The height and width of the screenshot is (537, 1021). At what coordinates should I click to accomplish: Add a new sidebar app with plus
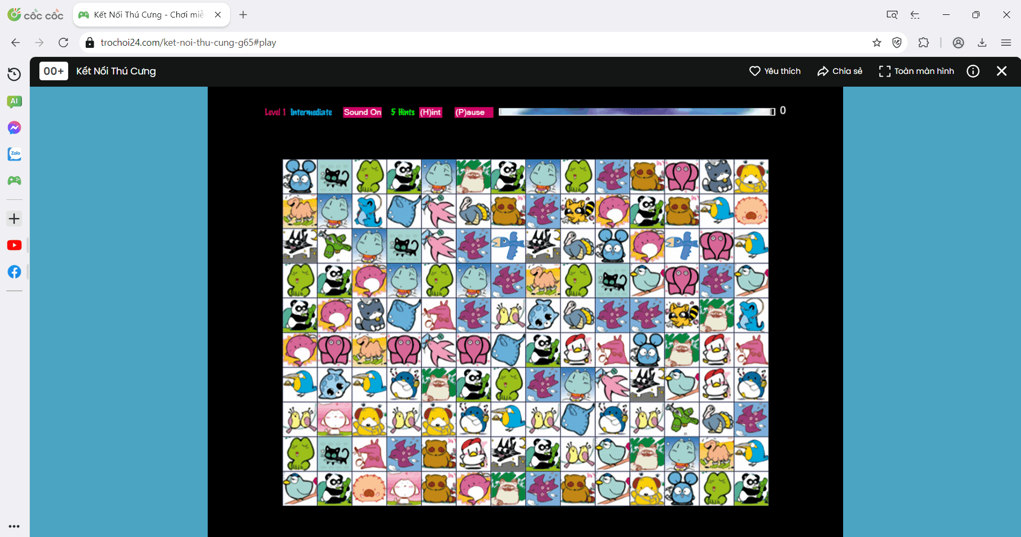14,219
